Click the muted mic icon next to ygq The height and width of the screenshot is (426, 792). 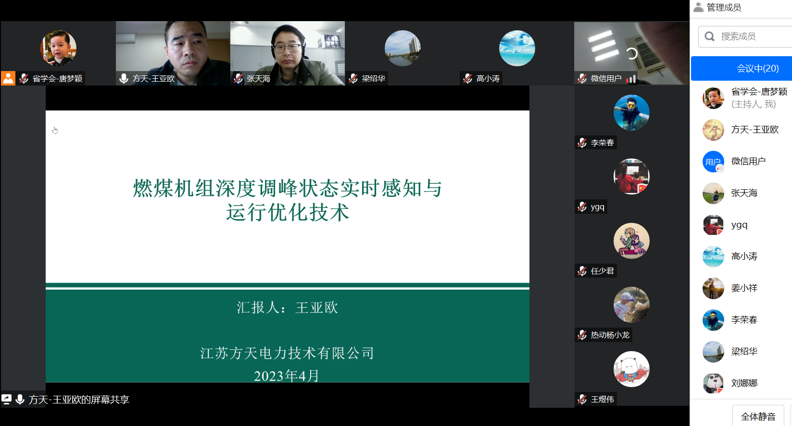[582, 207]
